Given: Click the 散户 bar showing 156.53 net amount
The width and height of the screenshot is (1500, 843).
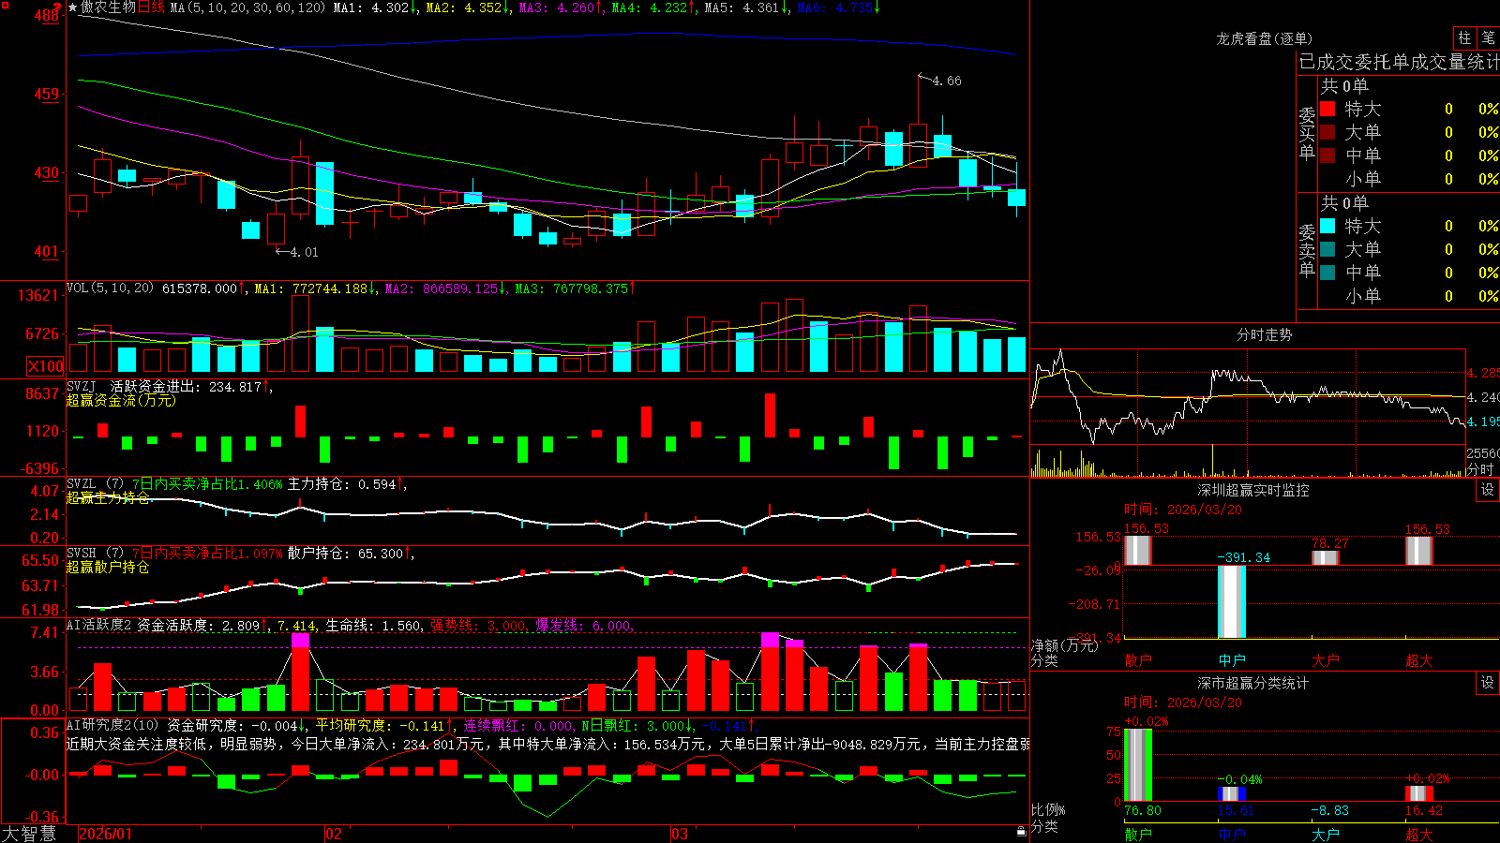Looking at the screenshot, I should click(x=1138, y=550).
